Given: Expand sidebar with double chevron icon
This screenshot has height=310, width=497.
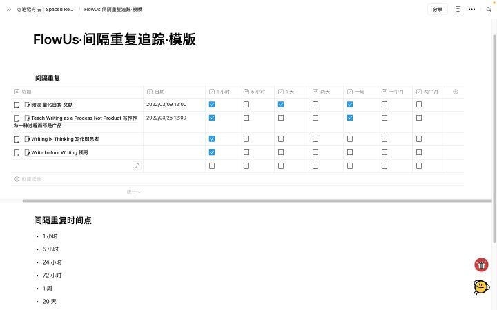Looking at the screenshot, I should pyautogui.click(x=9, y=10).
